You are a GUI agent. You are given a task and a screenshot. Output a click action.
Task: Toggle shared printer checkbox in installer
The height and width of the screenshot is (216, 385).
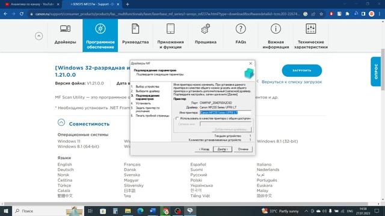tap(177, 118)
